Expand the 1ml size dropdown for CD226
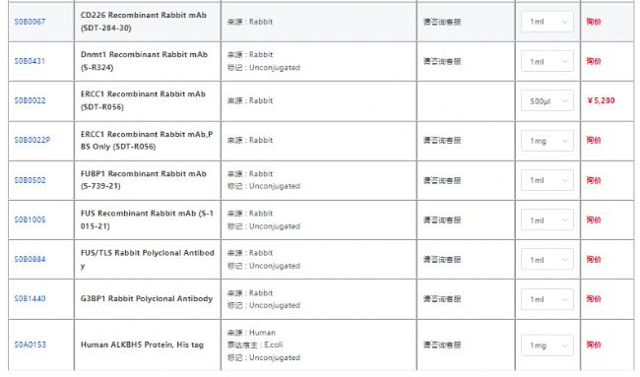This screenshot has height=377, width=640. tap(546, 22)
